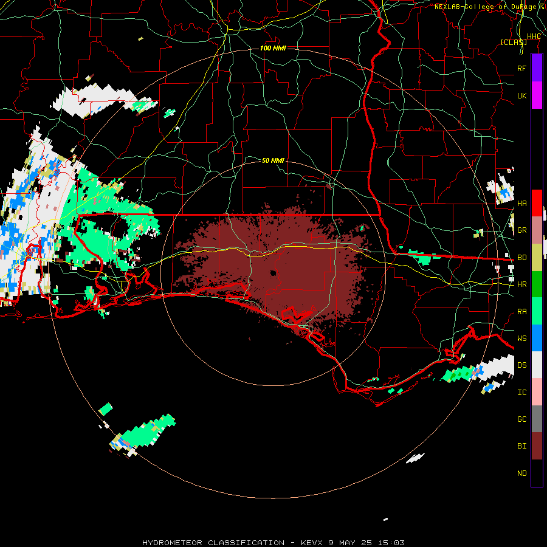Click the RA legend label
The height and width of the screenshot is (547, 547).
coord(521,312)
